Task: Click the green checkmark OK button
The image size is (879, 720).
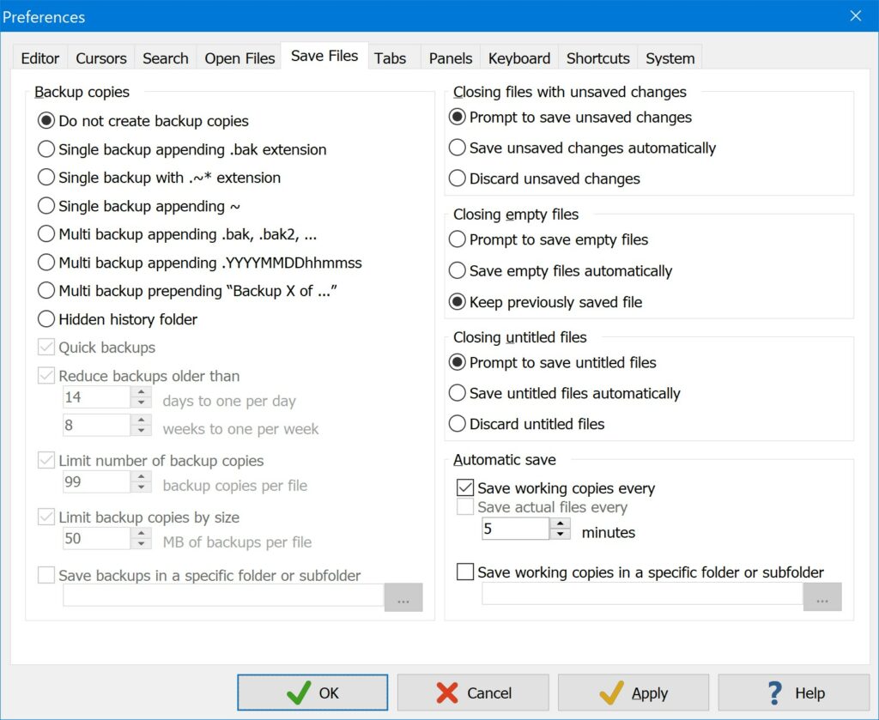Action: pyautogui.click(x=312, y=693)
